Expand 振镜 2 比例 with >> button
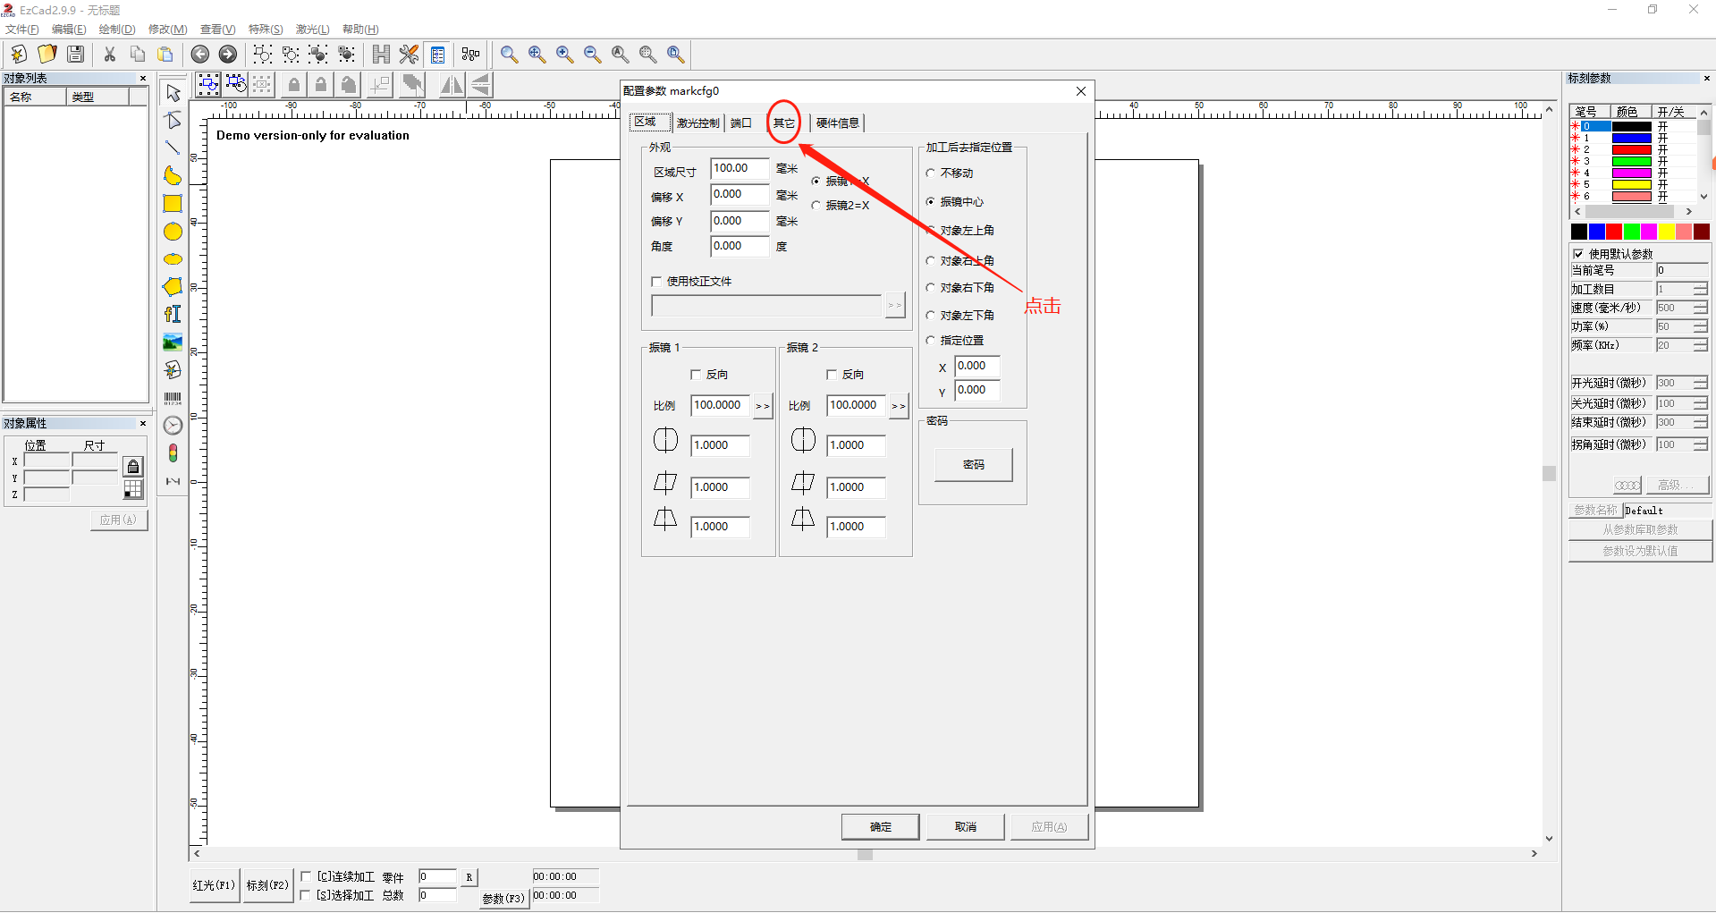Screen dimensions: 1716x913 click(x=899, y=406)
